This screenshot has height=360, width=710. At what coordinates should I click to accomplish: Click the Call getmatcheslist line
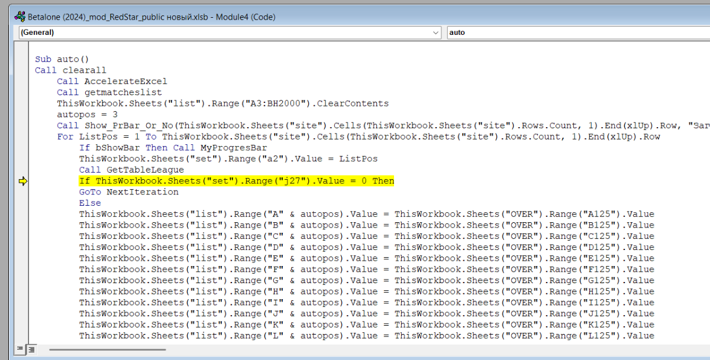click(109, 92)
